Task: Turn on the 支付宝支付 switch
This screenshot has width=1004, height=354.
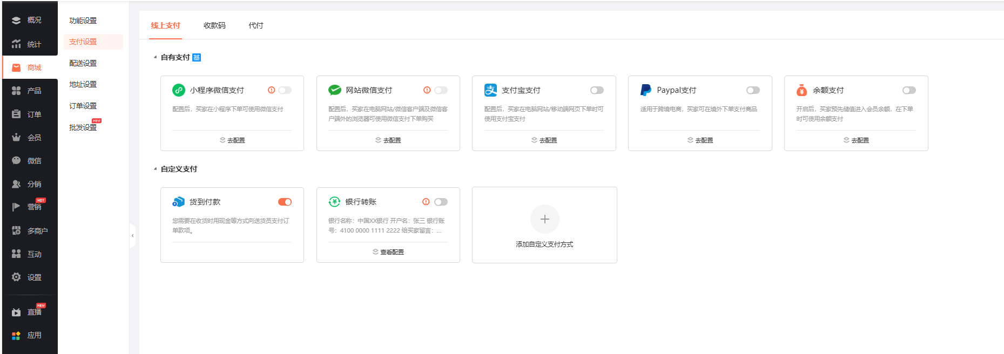Action: [597, 90]
